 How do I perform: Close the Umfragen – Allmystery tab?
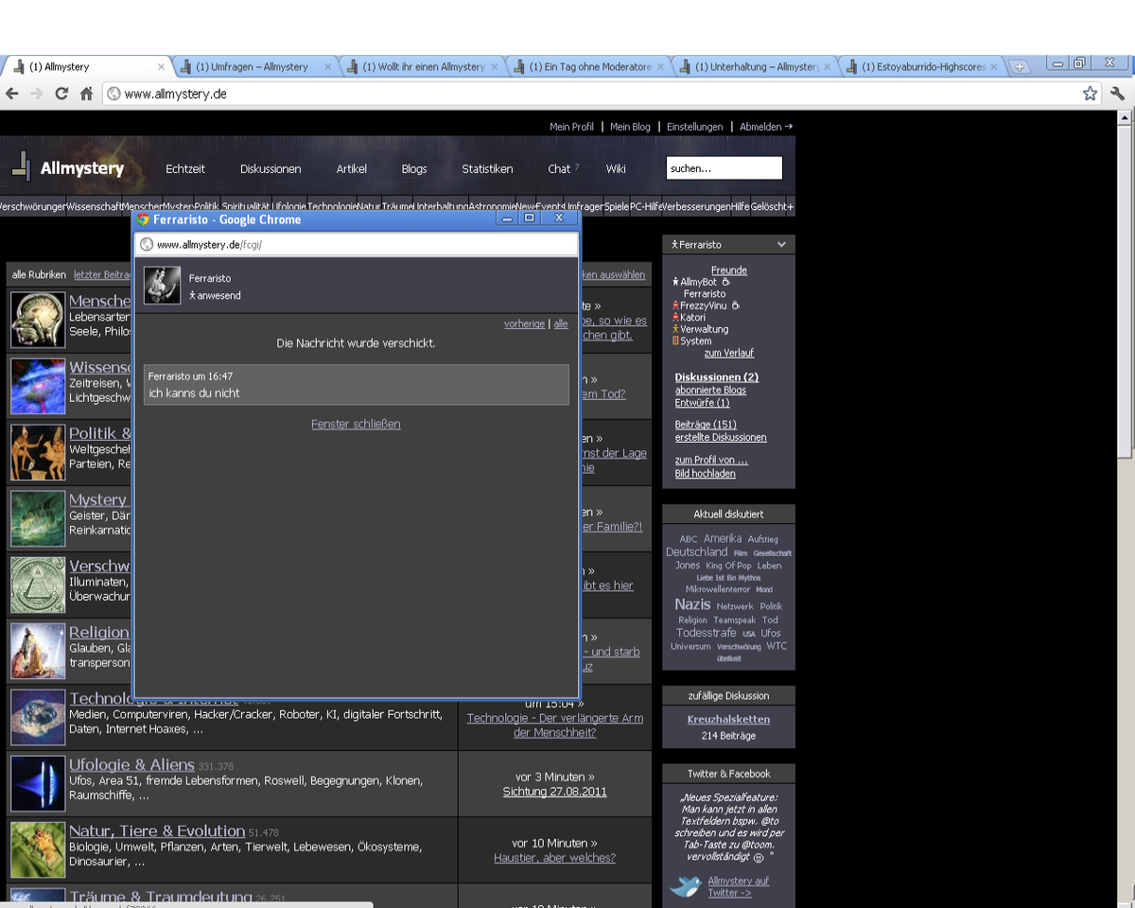[328, 67]
